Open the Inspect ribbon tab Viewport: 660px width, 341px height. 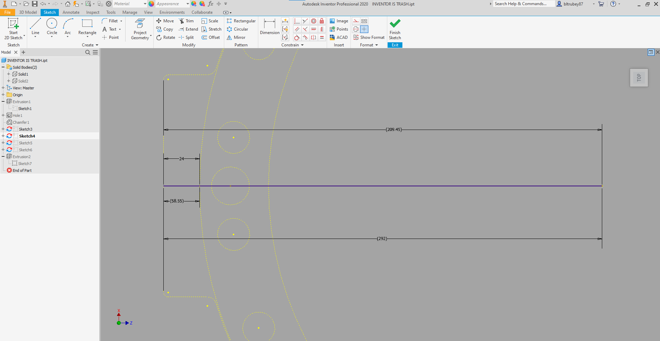(x=93, y=12)
